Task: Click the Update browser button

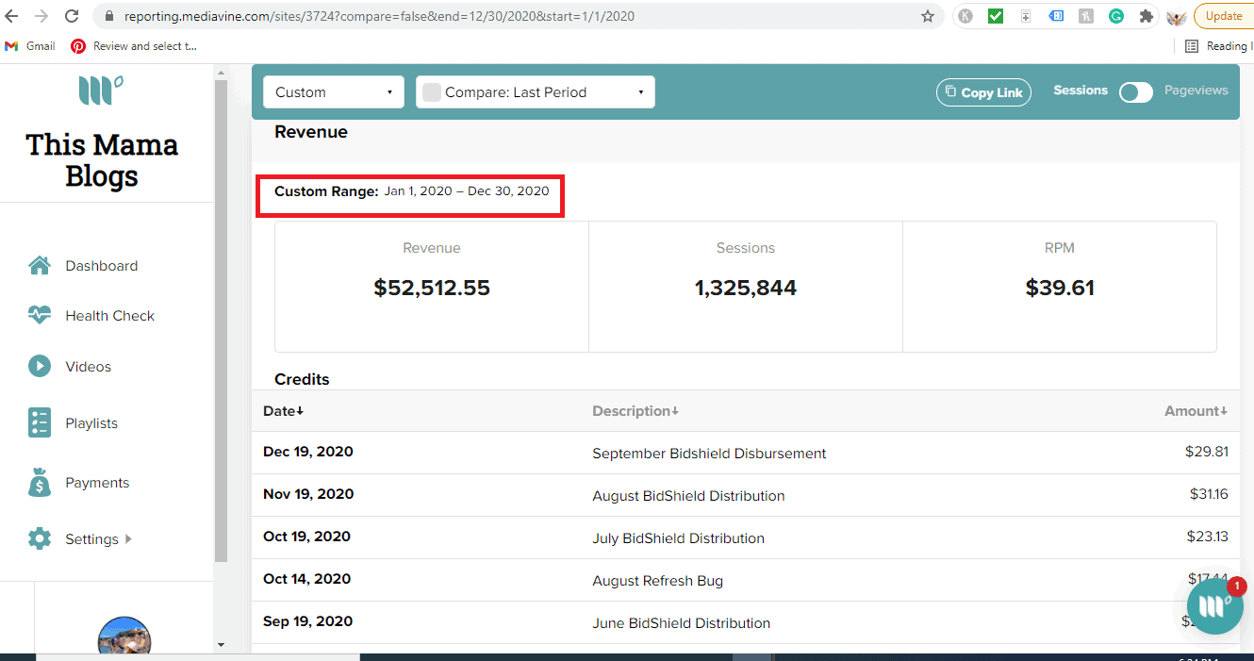Action: click(x=1223, y=16)
